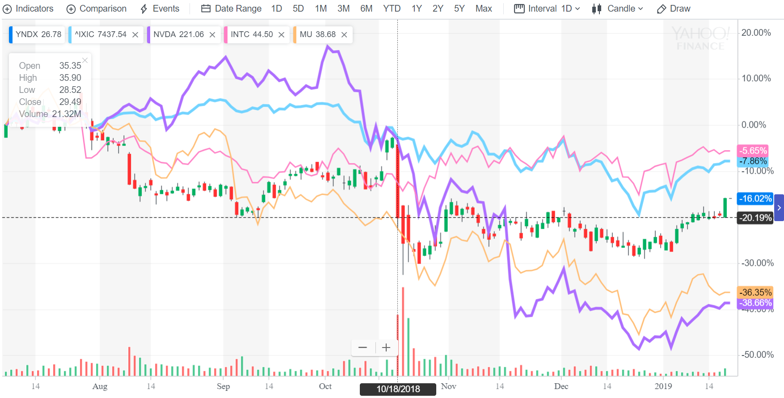Click the ^IXIC 7437.54 ticker label
Viewport: 784px width, 398px height.
tap(101, 34)
